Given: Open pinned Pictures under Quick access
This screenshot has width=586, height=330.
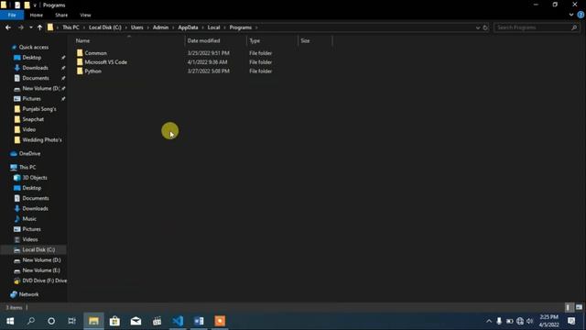Looking at the screenshot, I should click(x=31, y=99).
